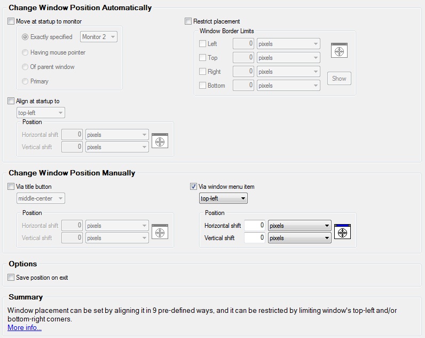Click the Via title button position target icon
The height and width of the screenshot is (338, 425).
click(160, 232)
